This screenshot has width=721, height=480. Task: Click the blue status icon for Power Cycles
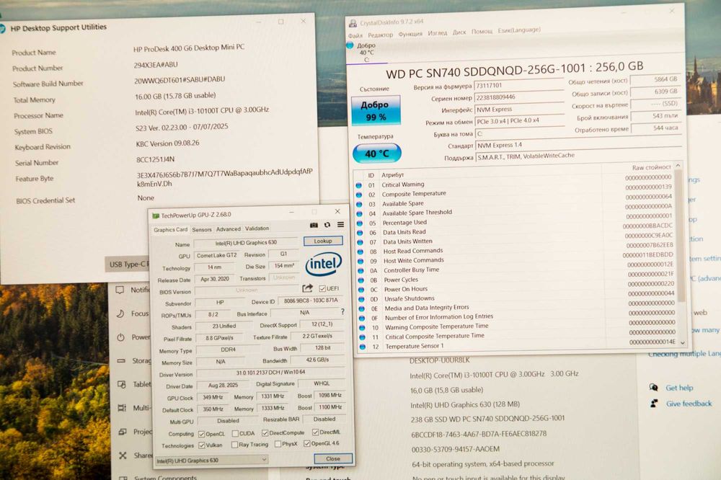click(361, 280)
